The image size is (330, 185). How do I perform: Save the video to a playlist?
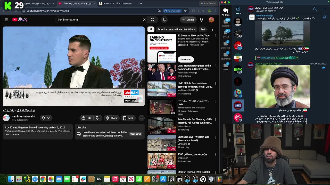click(x=128, y=118)
